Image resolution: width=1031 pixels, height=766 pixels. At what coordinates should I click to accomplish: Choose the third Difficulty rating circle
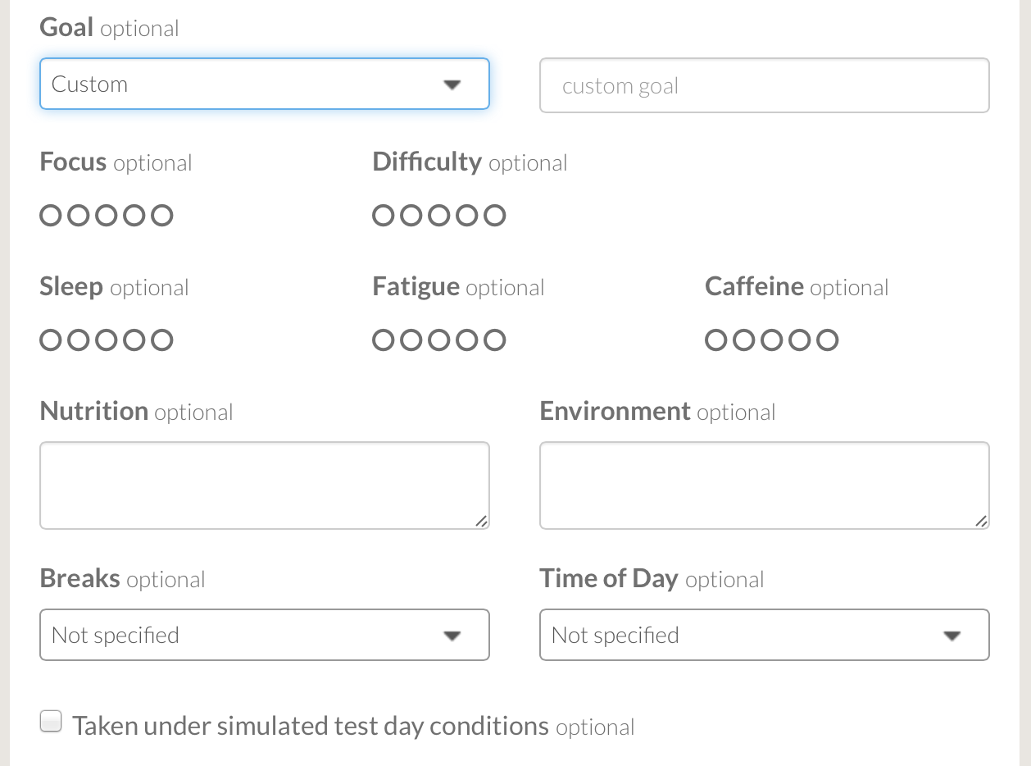[x=439, y=216]
